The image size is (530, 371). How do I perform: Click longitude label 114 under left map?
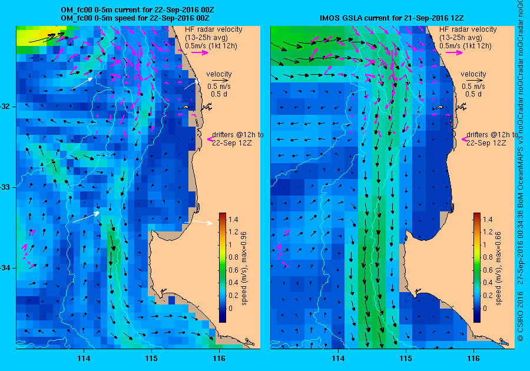84,359
